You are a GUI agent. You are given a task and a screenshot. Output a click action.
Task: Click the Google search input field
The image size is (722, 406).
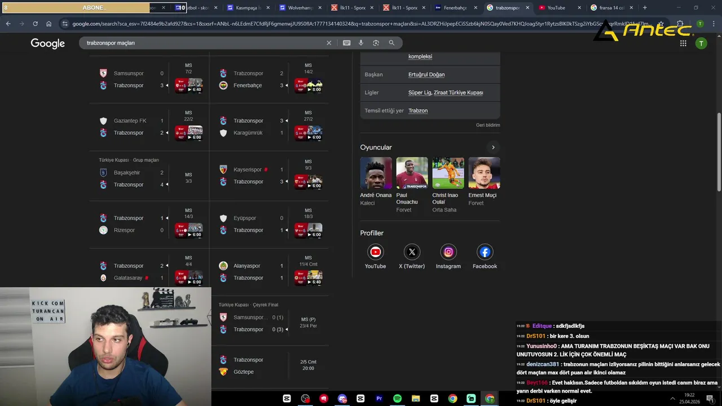[203, 43]
